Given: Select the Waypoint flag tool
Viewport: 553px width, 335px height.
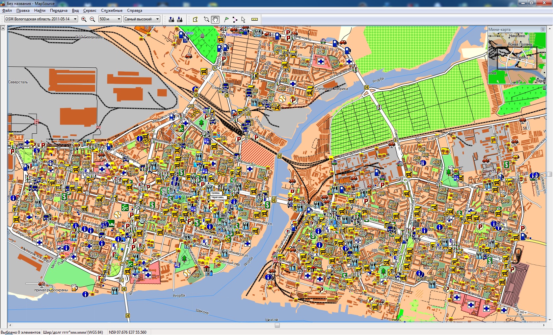Looking at the screenshot, I should [x=226, y=19].
